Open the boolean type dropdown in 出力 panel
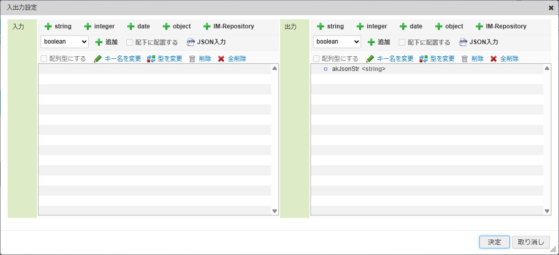The width and height of the screenshot is (559, 255). (337, 42)
